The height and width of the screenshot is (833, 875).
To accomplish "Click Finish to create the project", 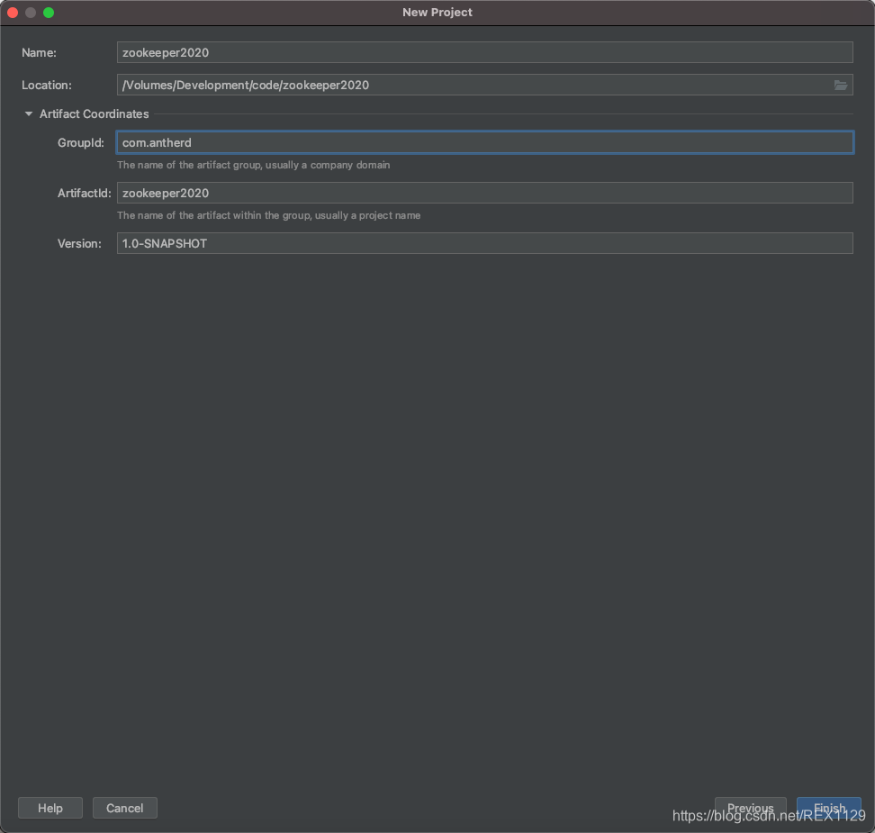I will click(x=829, y=808).
